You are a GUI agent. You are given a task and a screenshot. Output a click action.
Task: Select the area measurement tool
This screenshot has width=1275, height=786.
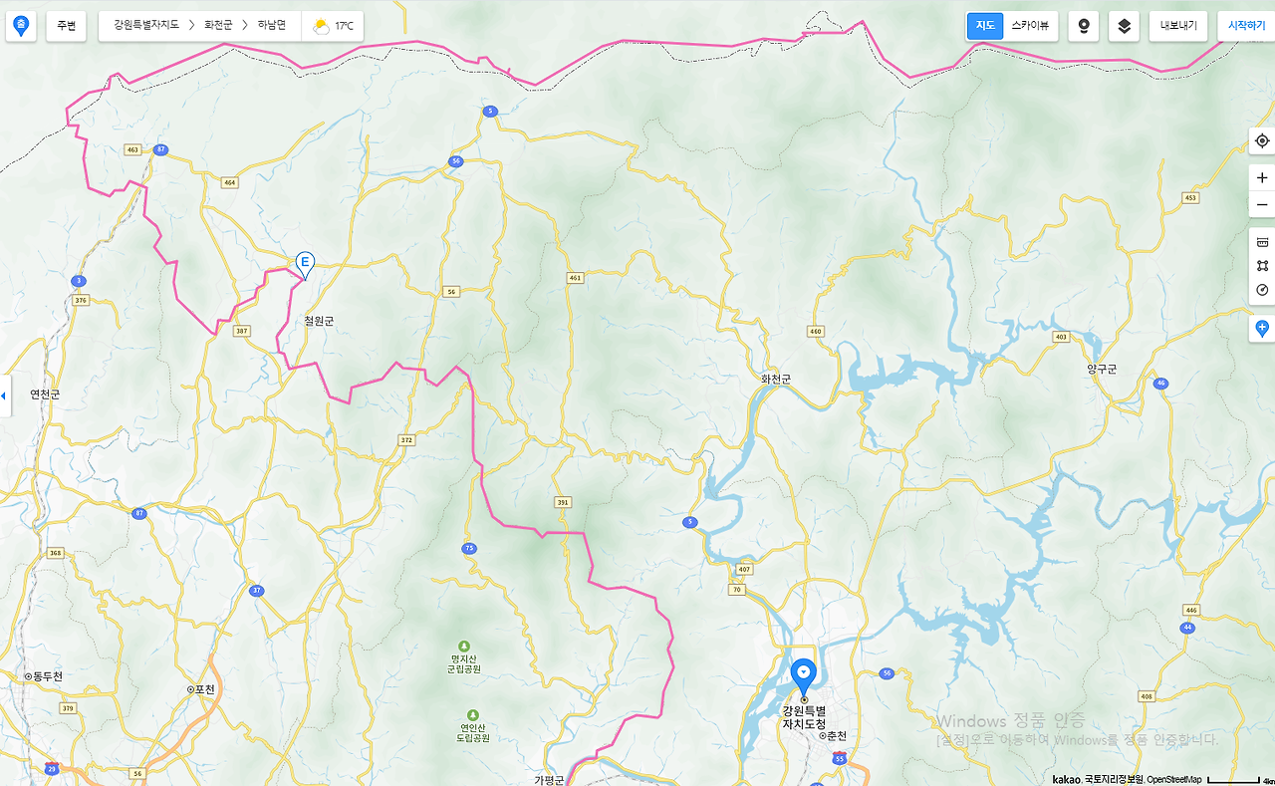[x=1262, y=265]
